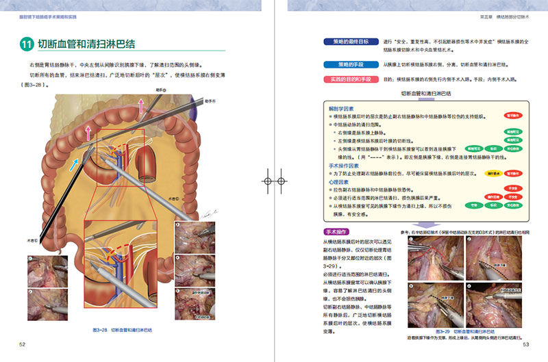The height and width of the screenshot is (362, 548).
Task: Click the figure caption 图3-29 切断血管和清扫淋巴结
Action: pos(465,332)
